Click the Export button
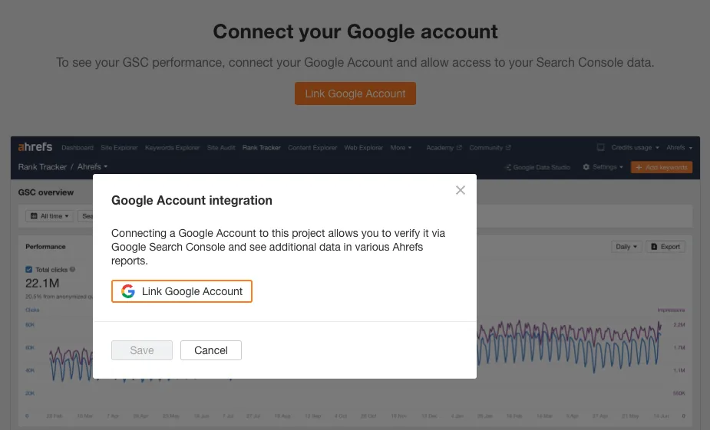Screen dimensions: 710x430 pyautogui.click(x=665, y=246)
